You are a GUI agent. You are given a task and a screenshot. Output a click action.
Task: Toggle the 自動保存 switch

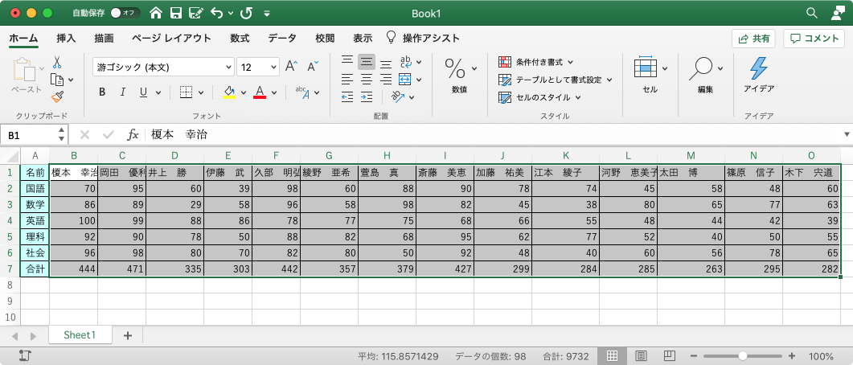(125, 13)
